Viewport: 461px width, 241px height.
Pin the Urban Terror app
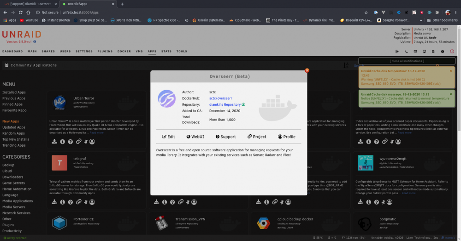pyautogui.click(x=86, y=142)
